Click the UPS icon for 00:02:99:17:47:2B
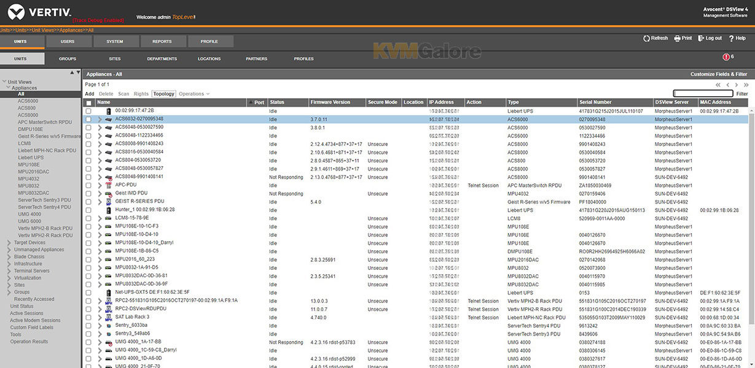755x368 pixels. point(108,111)
